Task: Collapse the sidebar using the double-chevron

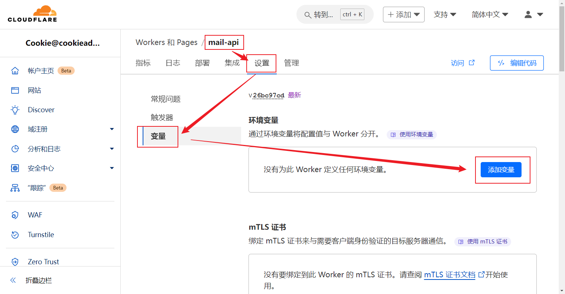Action: [13, 280]
